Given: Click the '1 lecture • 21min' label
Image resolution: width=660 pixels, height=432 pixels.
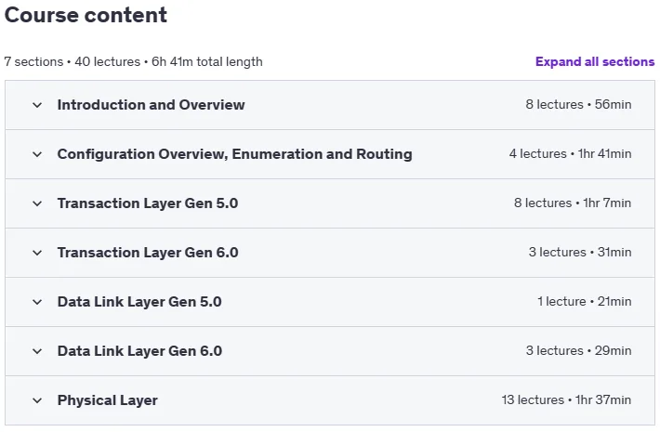Looking at the screenshot, I should click(584, 301).
